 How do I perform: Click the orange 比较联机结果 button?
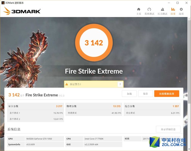167,94
